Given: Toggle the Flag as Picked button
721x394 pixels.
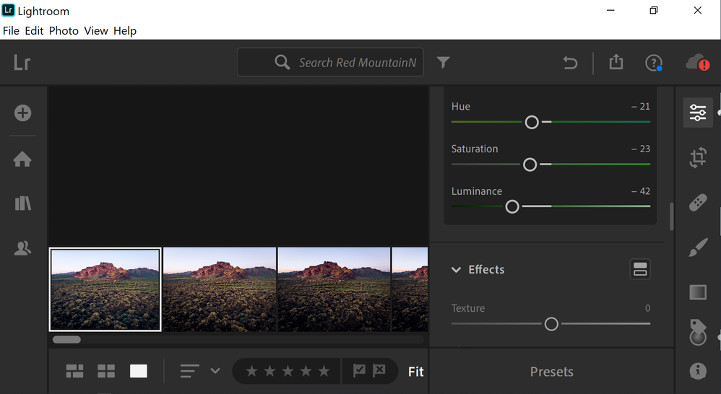Looking at the screenshot, I should click(359, 371).
